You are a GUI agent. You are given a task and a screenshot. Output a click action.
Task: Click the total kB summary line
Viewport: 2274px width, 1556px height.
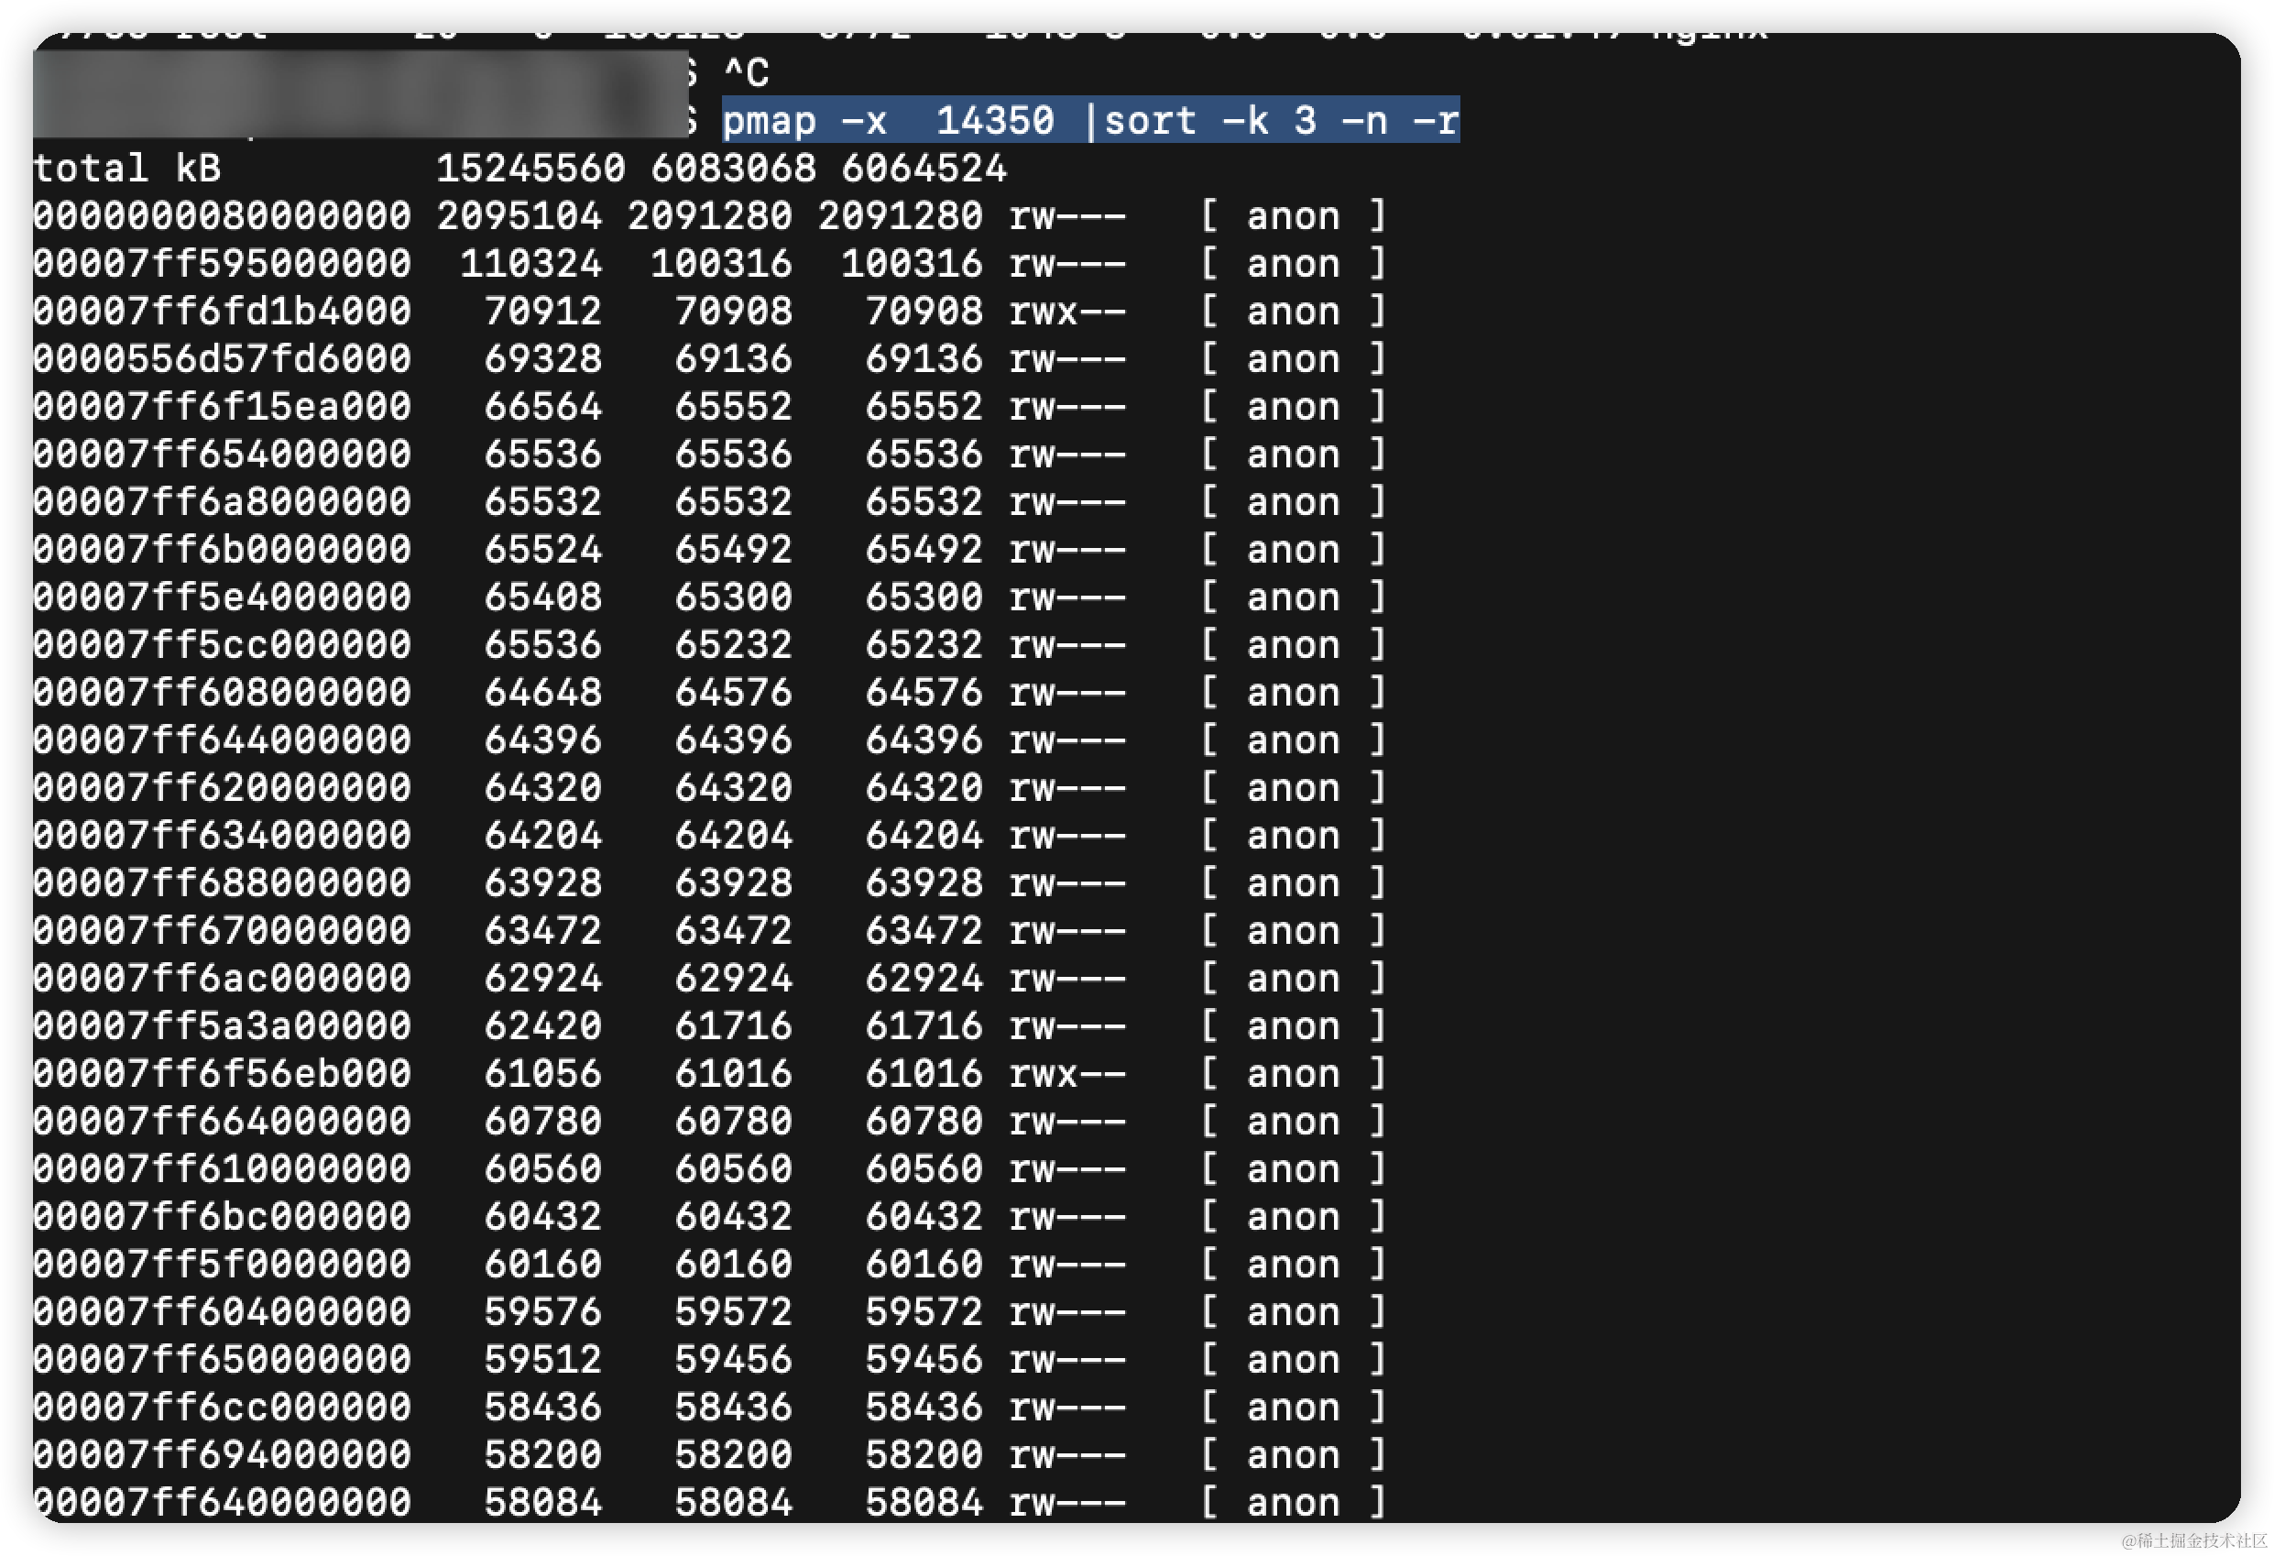click(127, 169)
